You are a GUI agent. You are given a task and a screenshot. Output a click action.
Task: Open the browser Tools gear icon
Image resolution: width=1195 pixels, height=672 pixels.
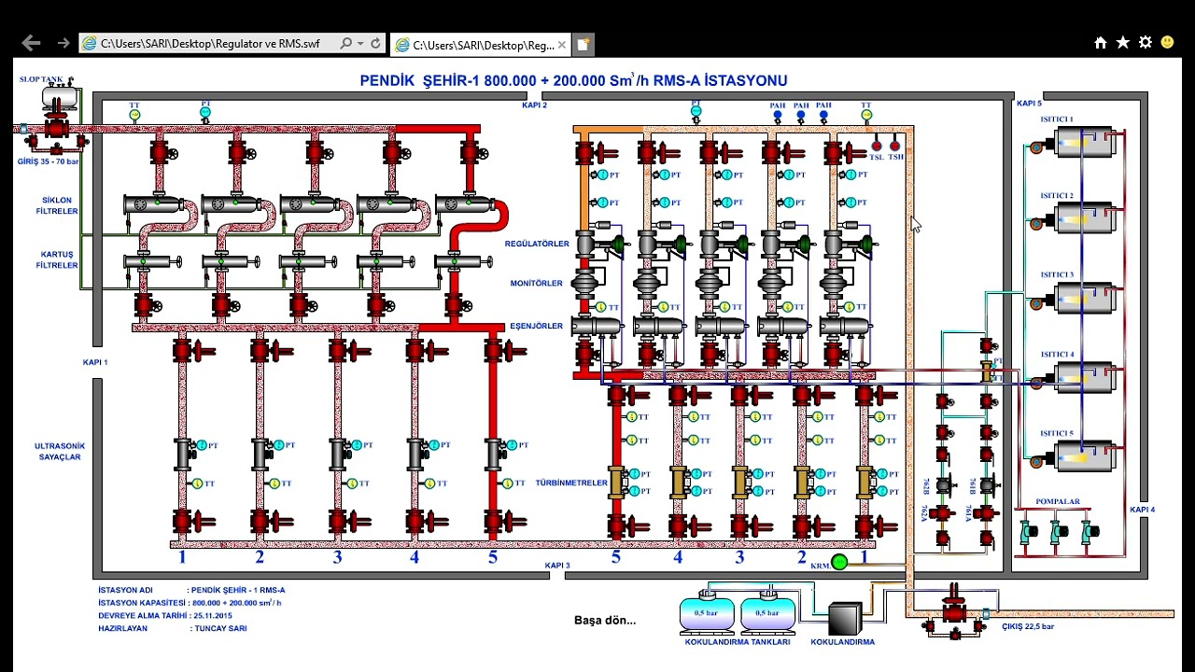[1146, 43]
